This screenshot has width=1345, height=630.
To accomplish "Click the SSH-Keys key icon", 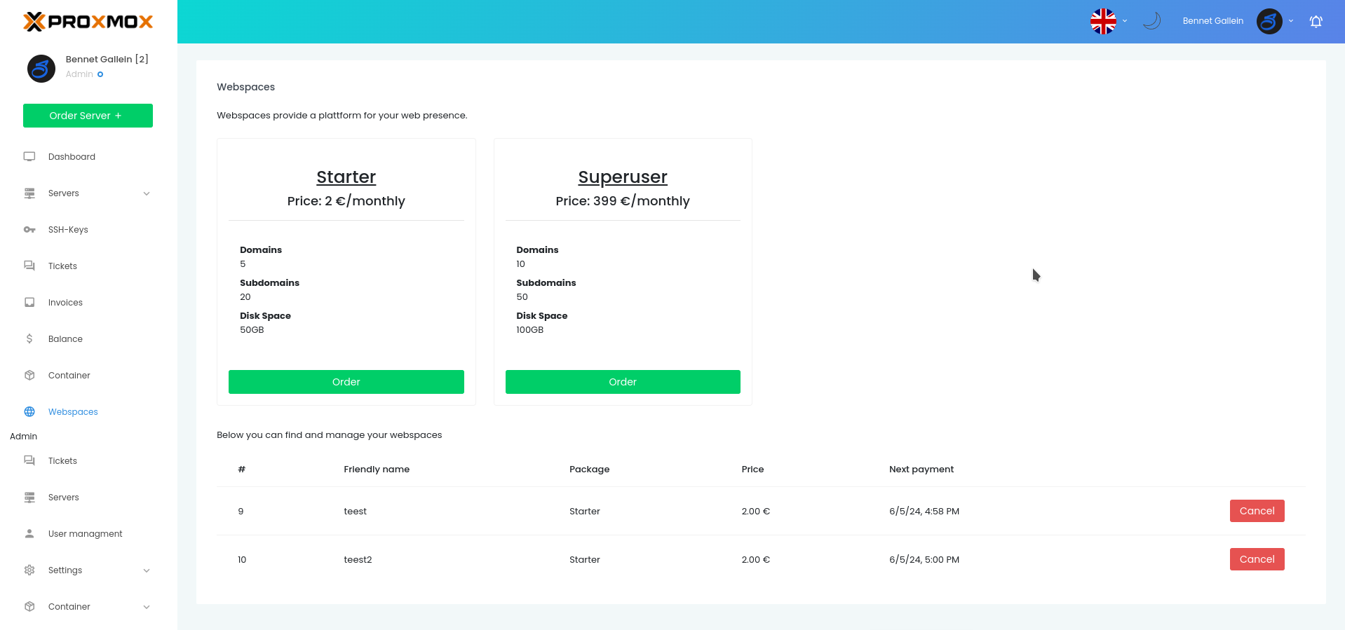I will pos(29,230).
